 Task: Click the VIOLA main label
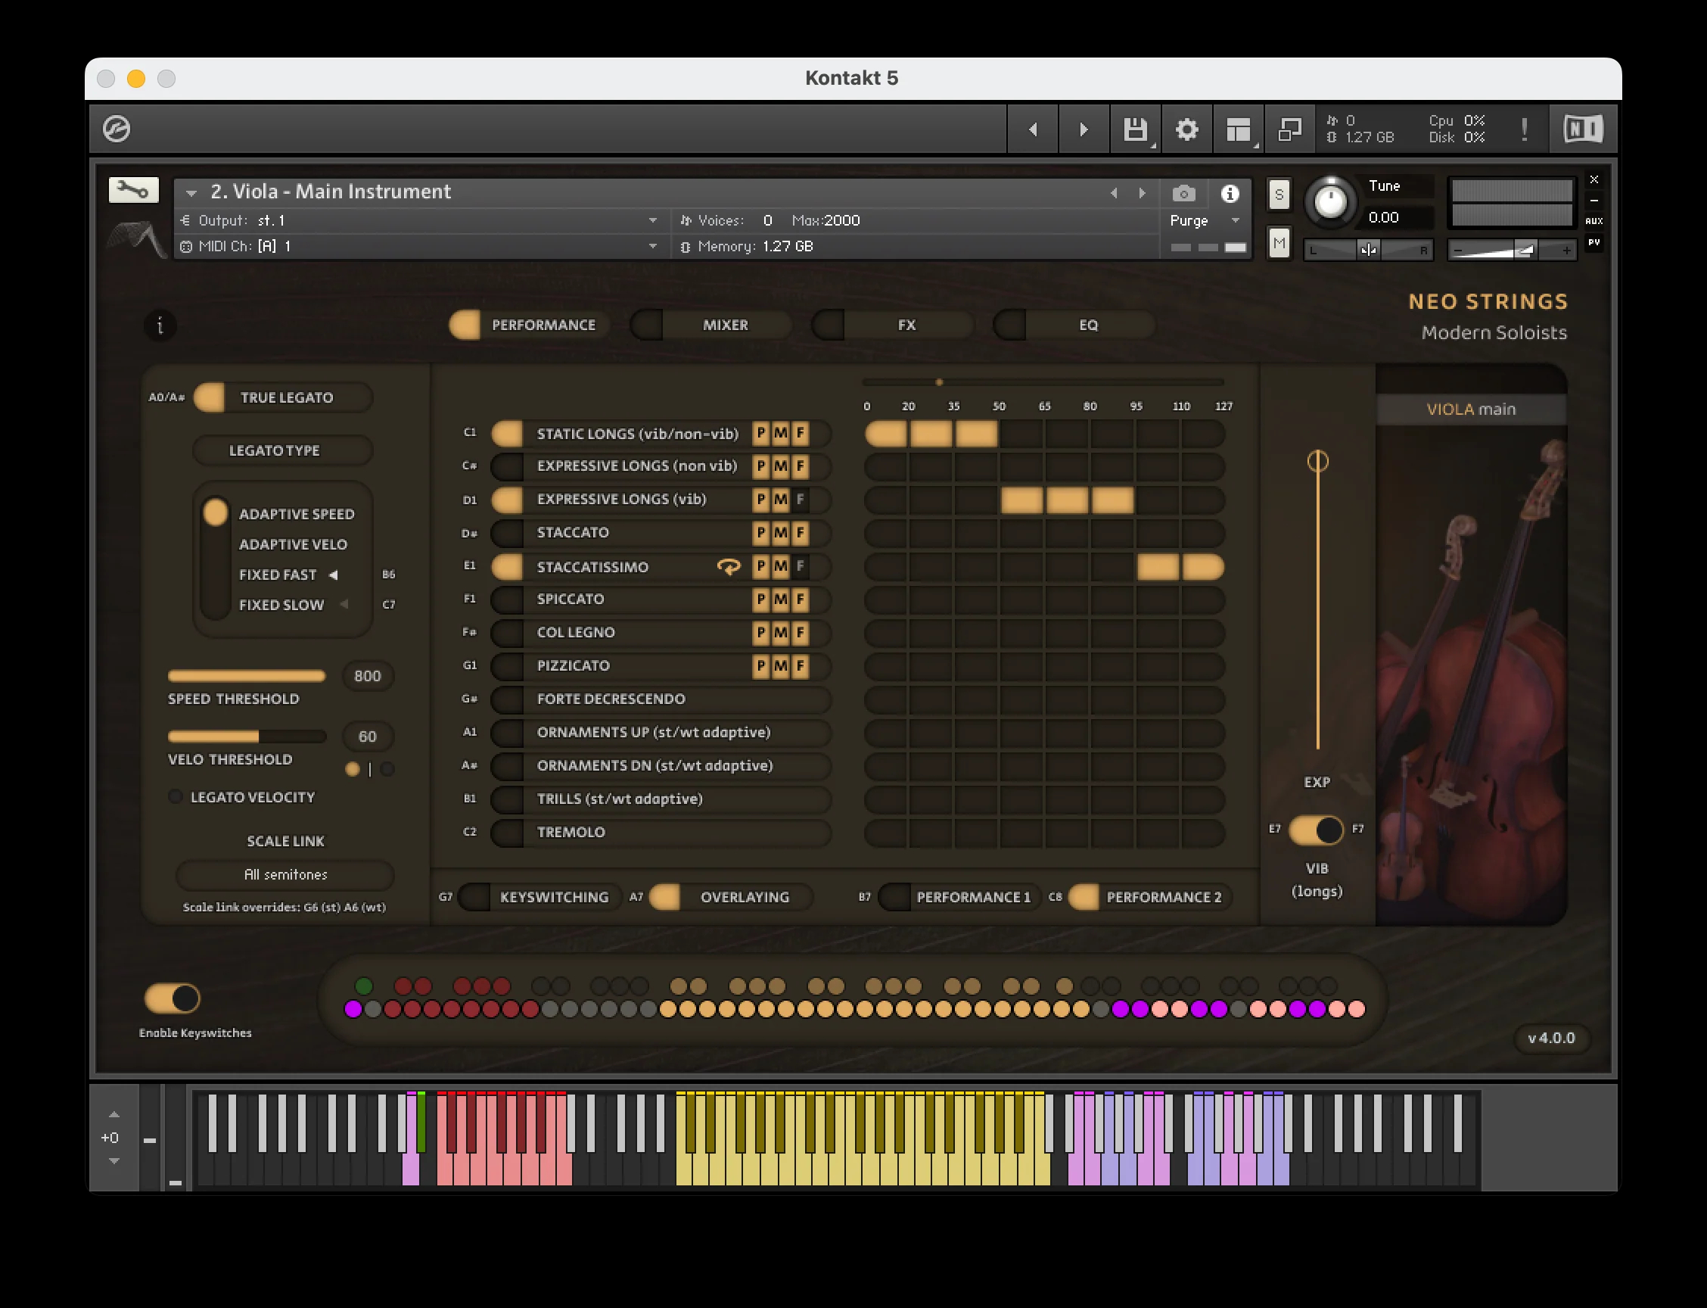1471,410
